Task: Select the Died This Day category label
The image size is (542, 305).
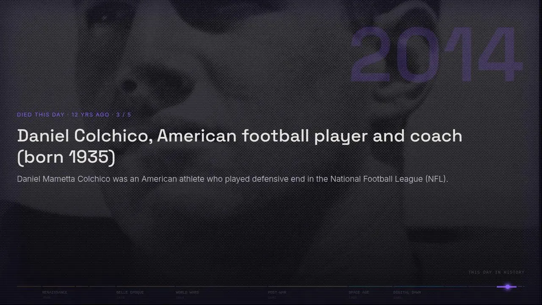Action: [x=41, y=115]
